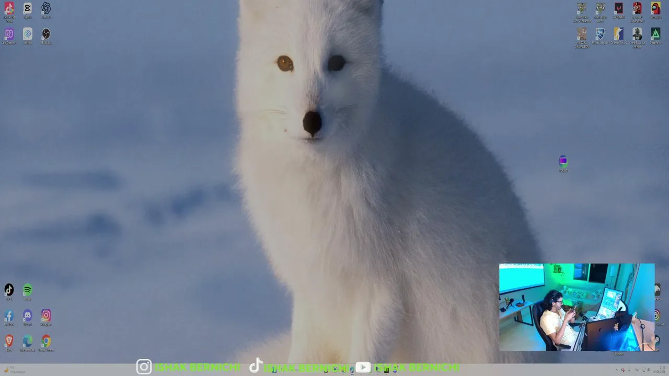This screenshot has width=669, height=376.
Task: Select the purple keyboard-and-mouse app shortcut
Action: 9,37
